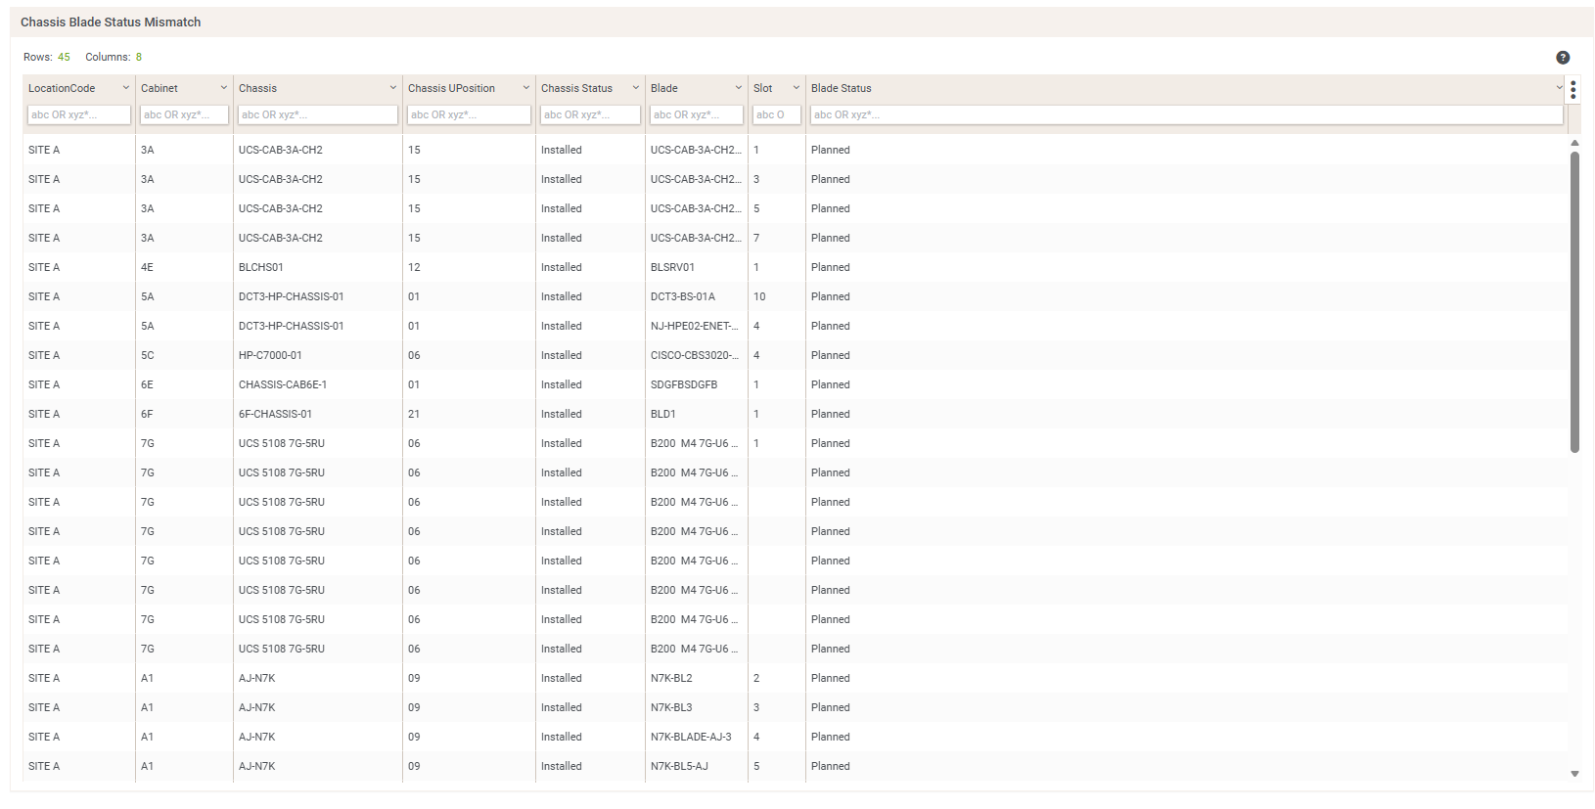1595x809 pixels.
Task: Expand the Blade column header dropdown
Action: coord(739,88)
